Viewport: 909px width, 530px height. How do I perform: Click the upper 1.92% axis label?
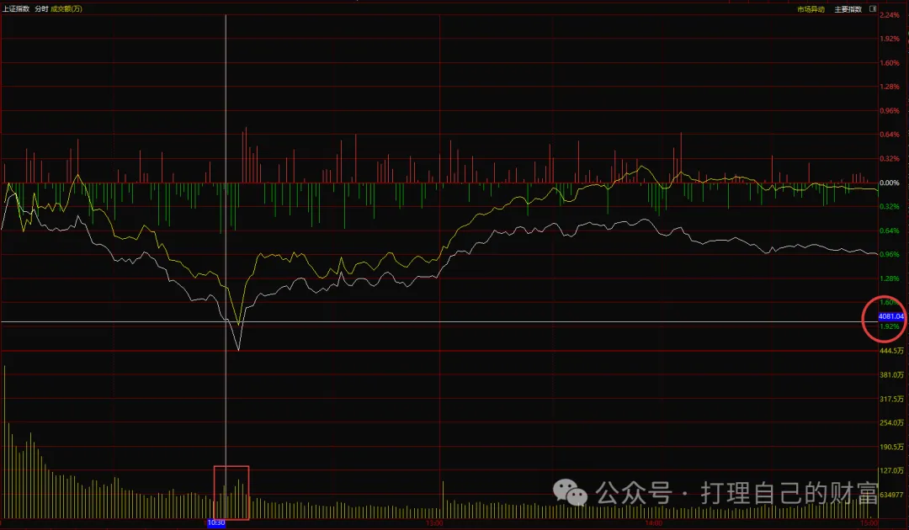(x=890, y=39)
